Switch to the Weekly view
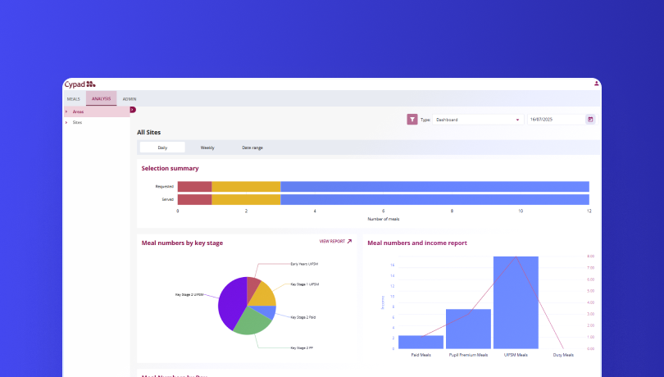 (x=207, y=148)
